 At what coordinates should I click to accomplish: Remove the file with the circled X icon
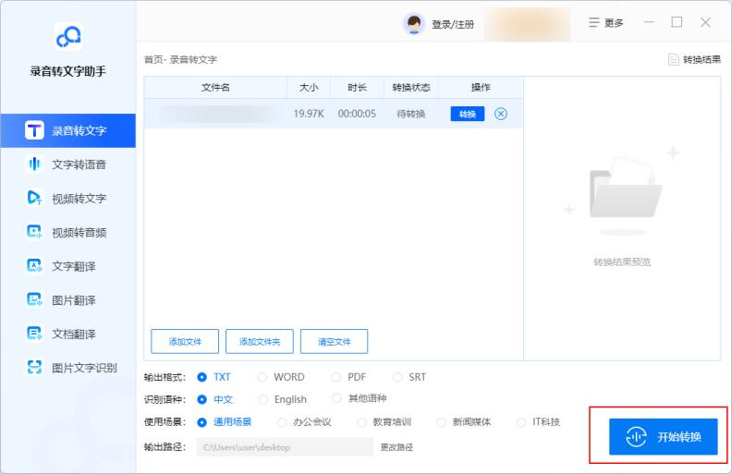500,114
